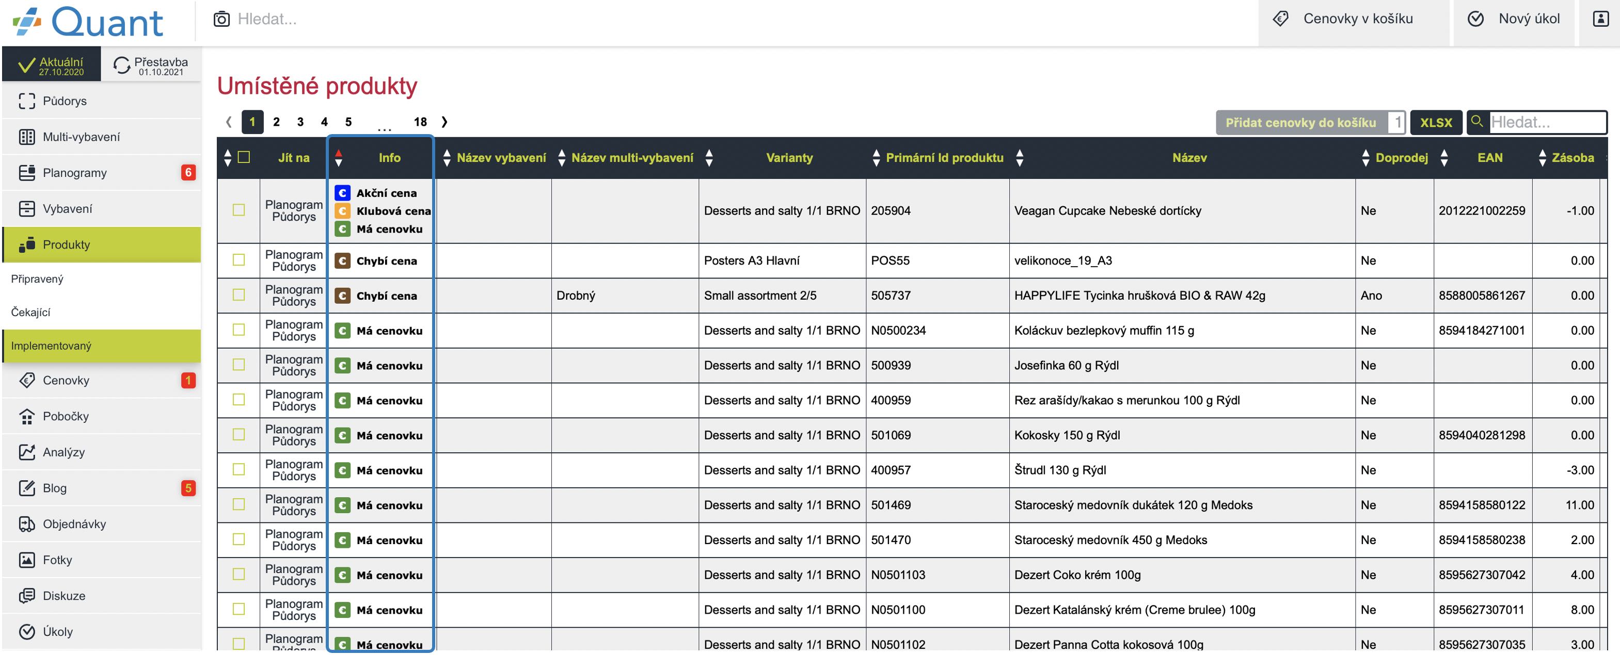Sort by Varianty column arrows
1620x655 pixels.
pyautogui.click(x=709, y=158)
